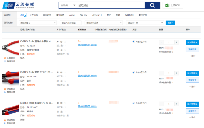The width and height of the screenshot is (204, 128).
Task: Open brand link 凯尼派克 for 49 31 A0
Action: tap(31, 54)
